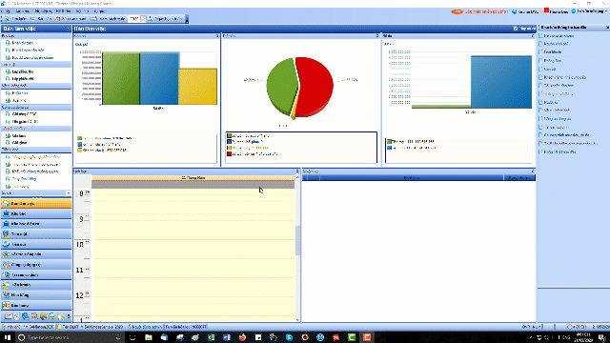Open the Báo cáo toolbar item
The height and width of the screenshot is (343, 610).
click(42, 19)
